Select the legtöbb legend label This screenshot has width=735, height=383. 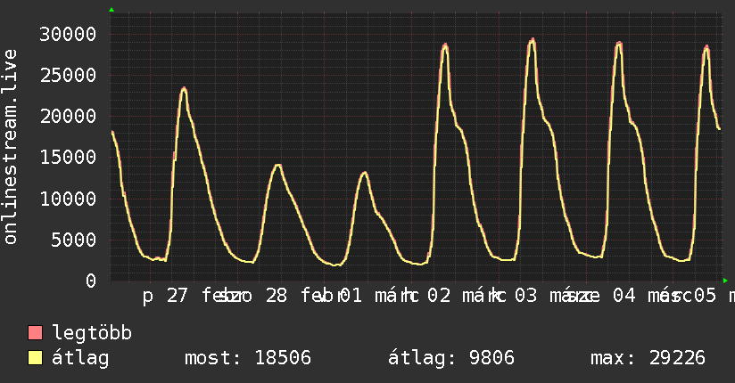click(x=92, y=333)
